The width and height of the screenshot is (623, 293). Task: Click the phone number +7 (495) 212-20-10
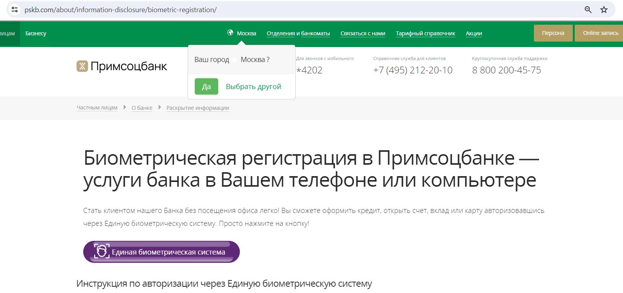coord(413,70)
